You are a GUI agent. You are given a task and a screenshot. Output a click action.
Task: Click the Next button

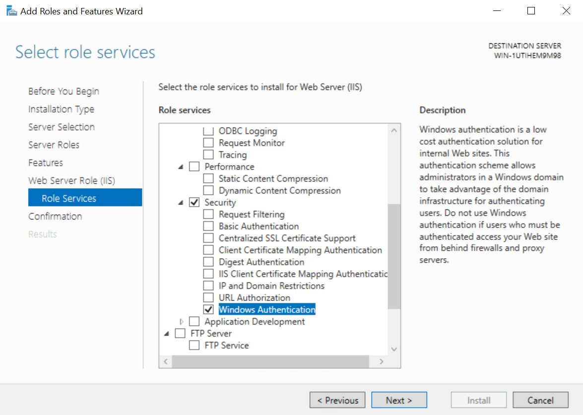click(399, 400)
